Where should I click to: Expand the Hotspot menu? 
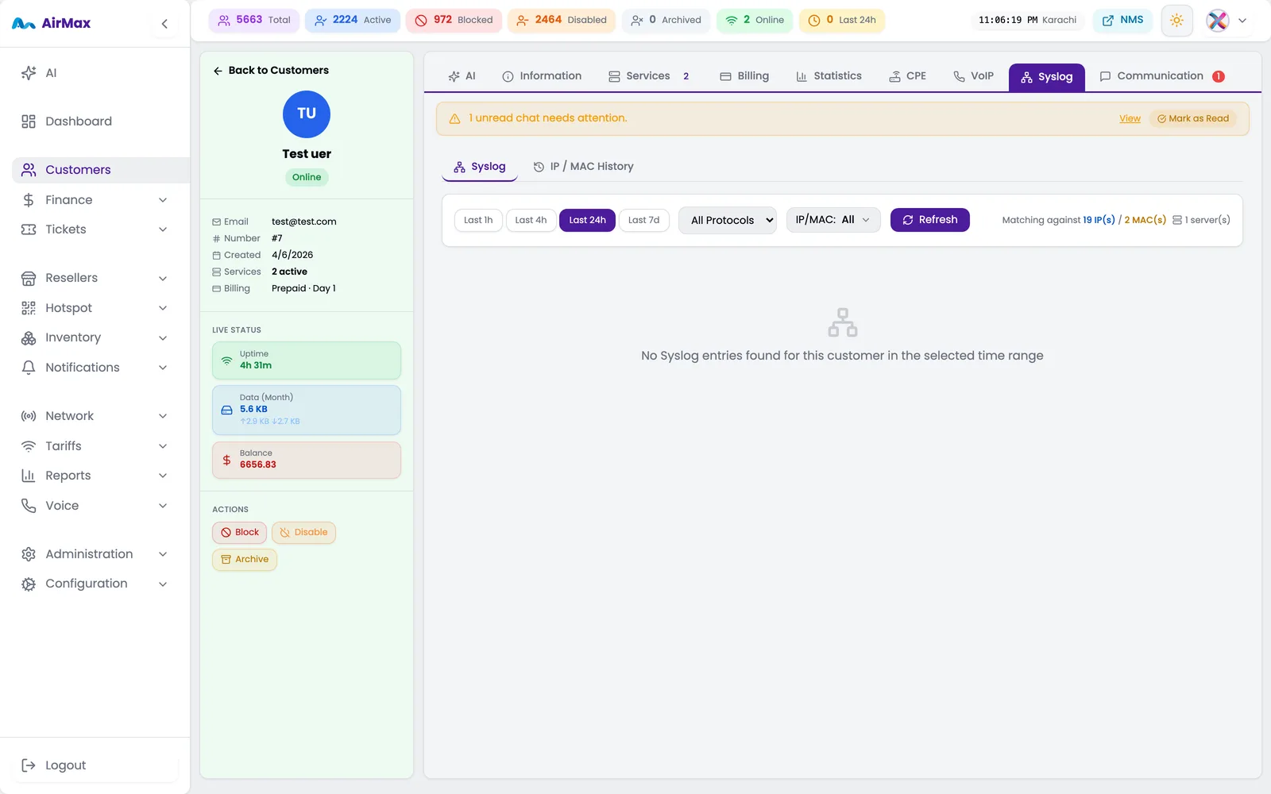tap(95, 308)
